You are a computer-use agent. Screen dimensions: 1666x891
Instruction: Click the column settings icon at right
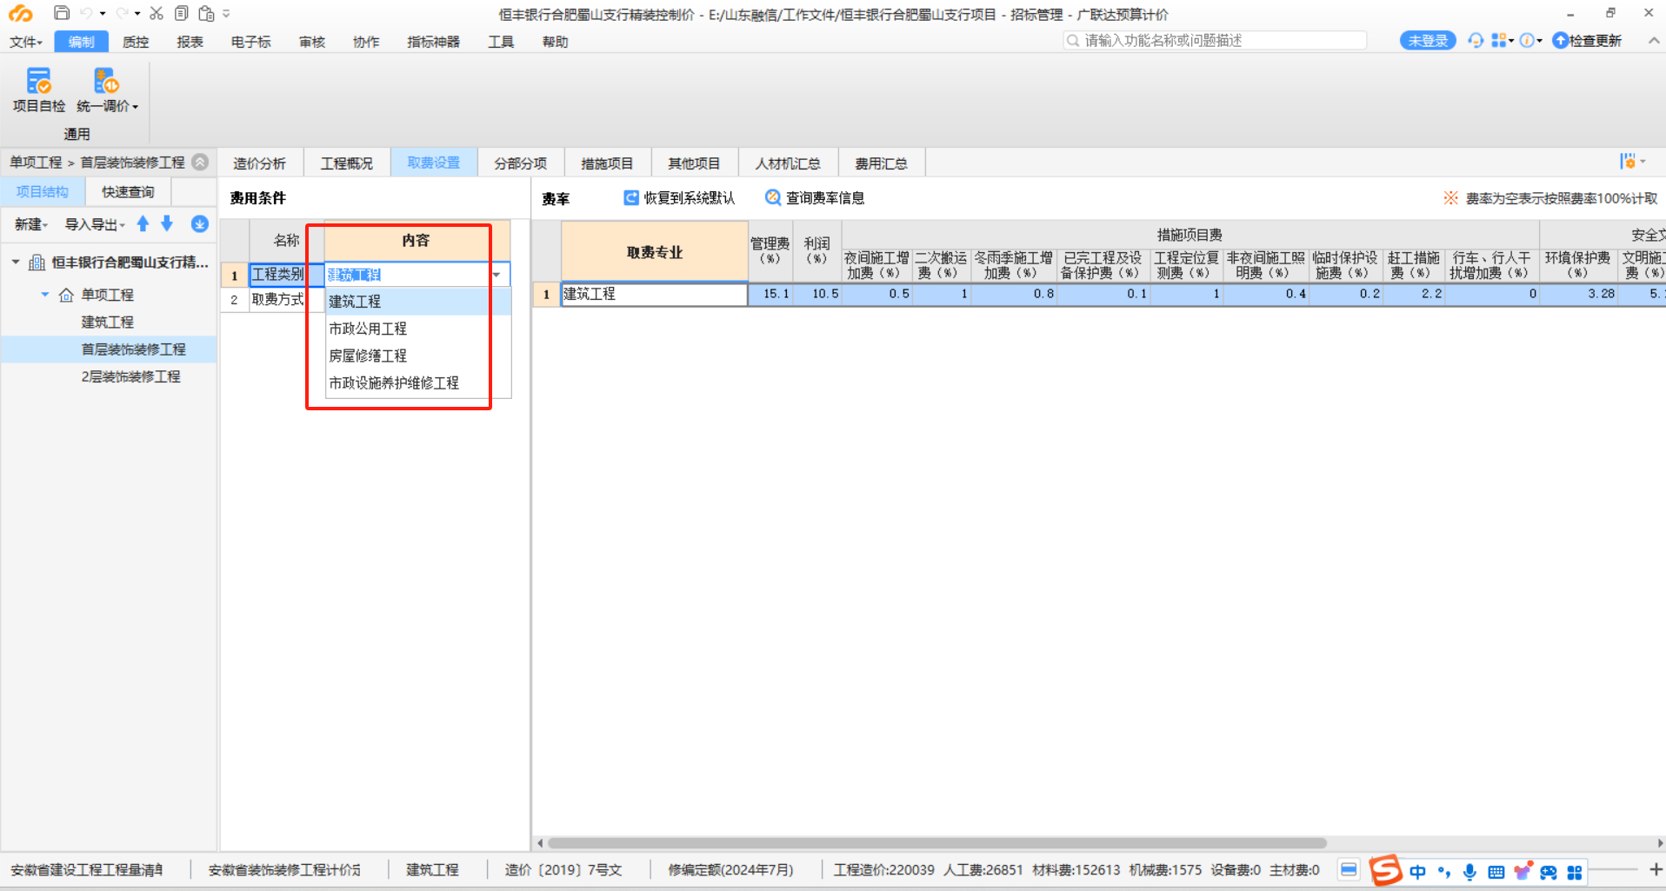tap(1628, 162)
